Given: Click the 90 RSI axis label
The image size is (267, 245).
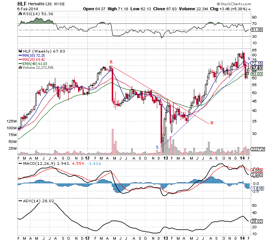Looking at the screenshot, I should point(255,17).
